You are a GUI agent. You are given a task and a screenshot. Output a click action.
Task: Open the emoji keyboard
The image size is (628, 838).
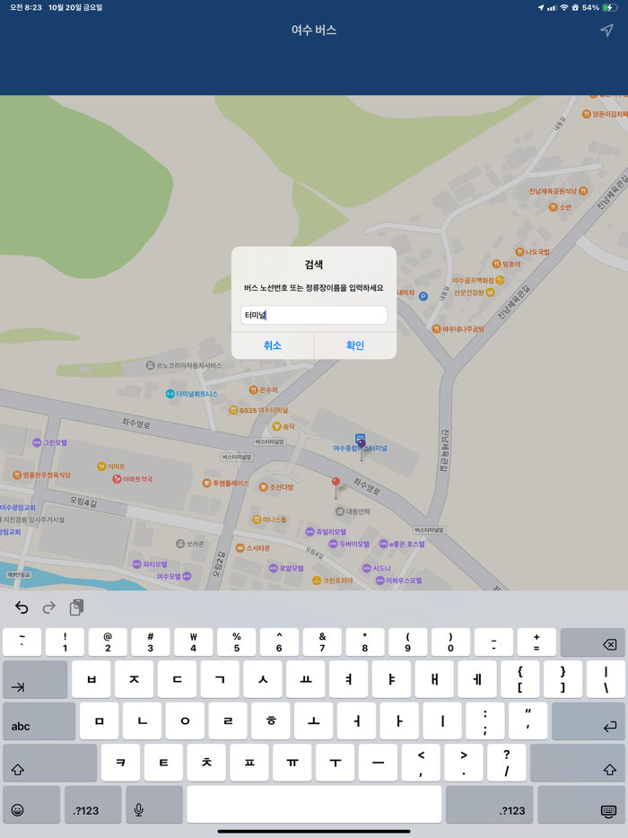point(31,804)
